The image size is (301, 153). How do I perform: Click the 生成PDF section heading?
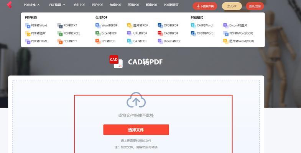101,18
